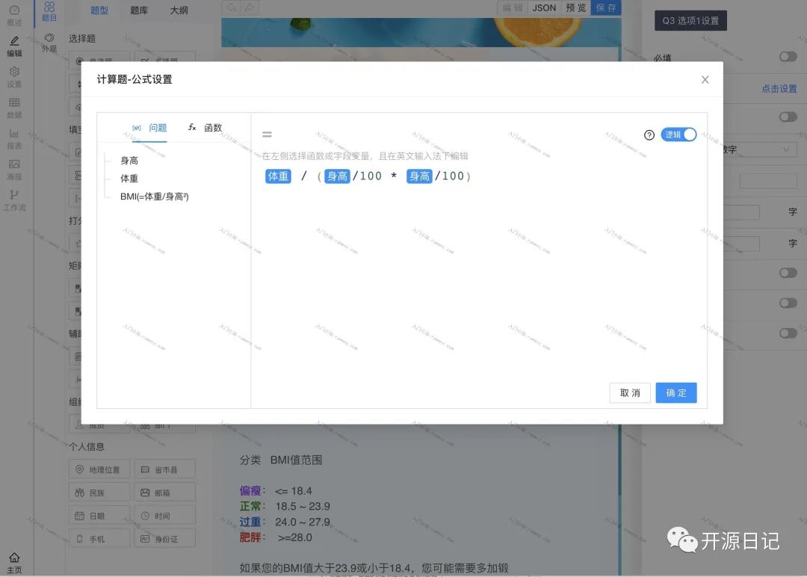Click the undo arrow in top toolbar
The image size is (807, 577).
(232, 7)
